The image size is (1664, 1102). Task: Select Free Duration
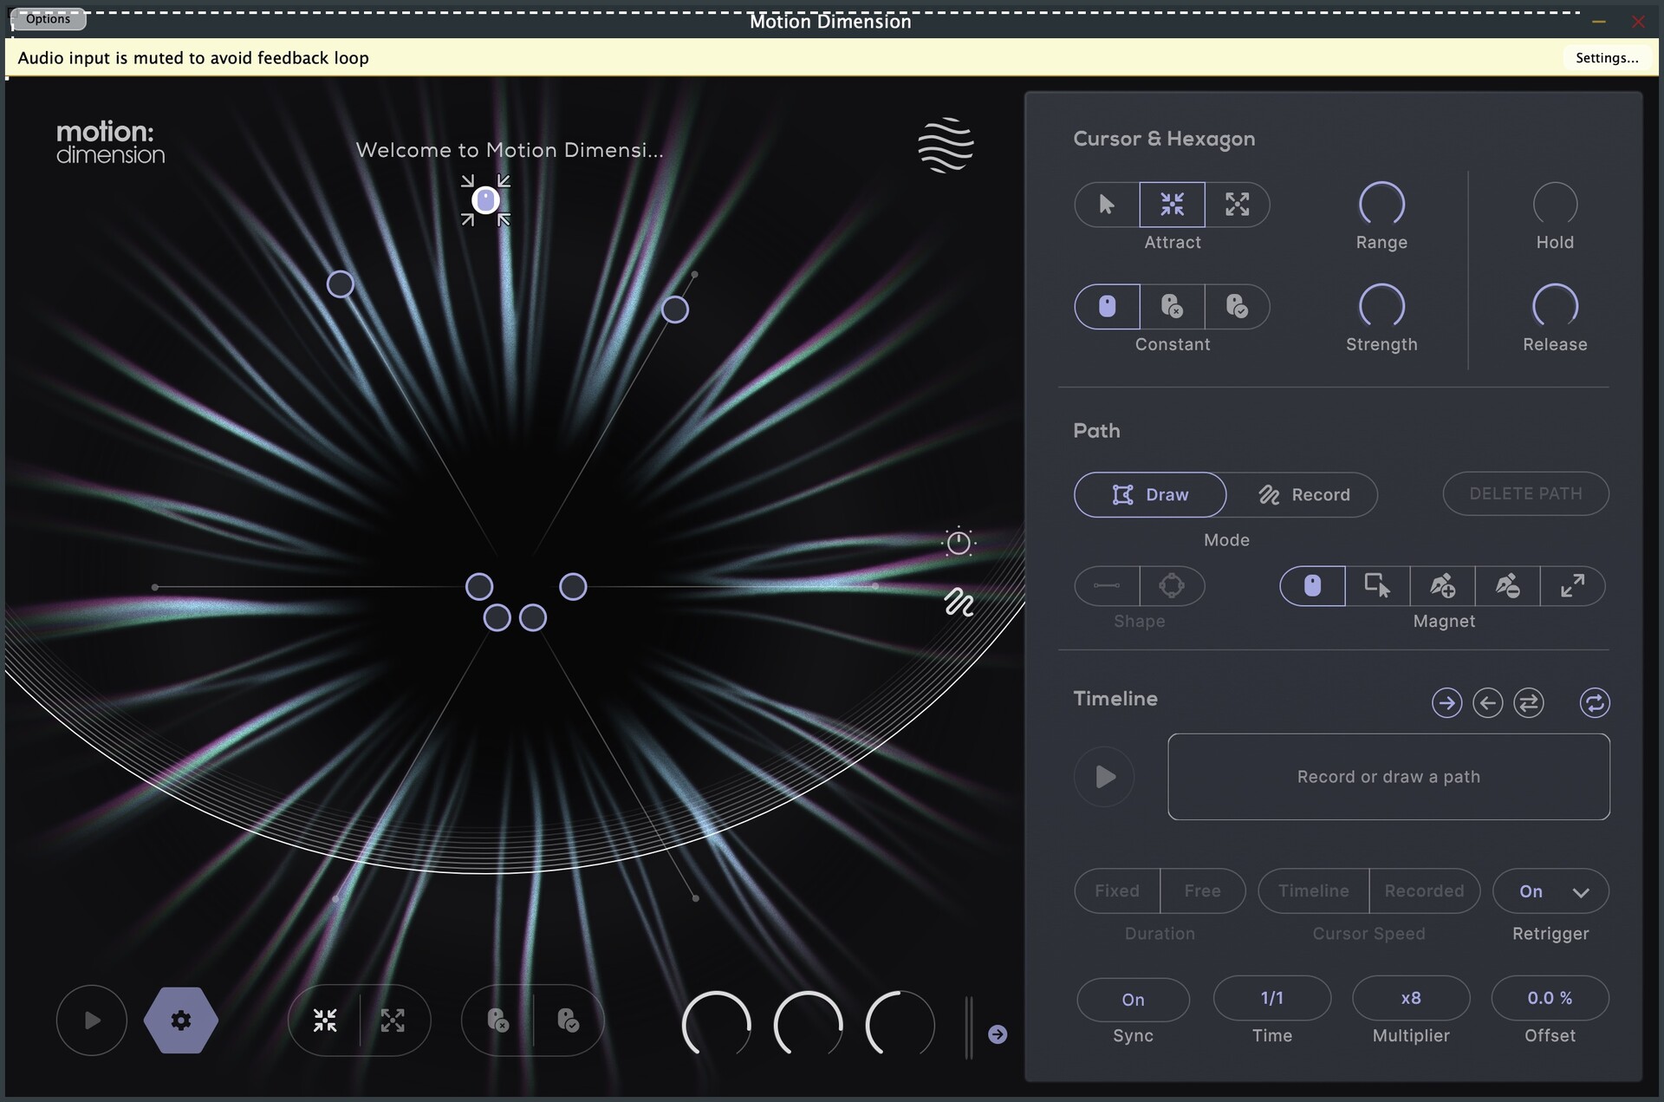1203,890
